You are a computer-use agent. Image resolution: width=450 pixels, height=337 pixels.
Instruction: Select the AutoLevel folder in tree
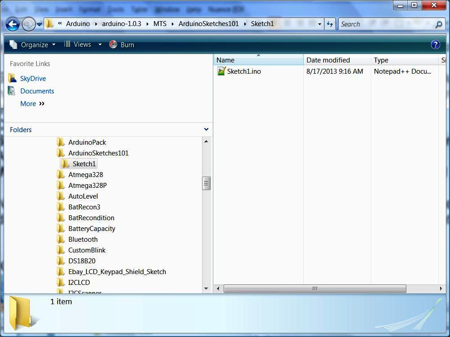click(x=83, y=196)
